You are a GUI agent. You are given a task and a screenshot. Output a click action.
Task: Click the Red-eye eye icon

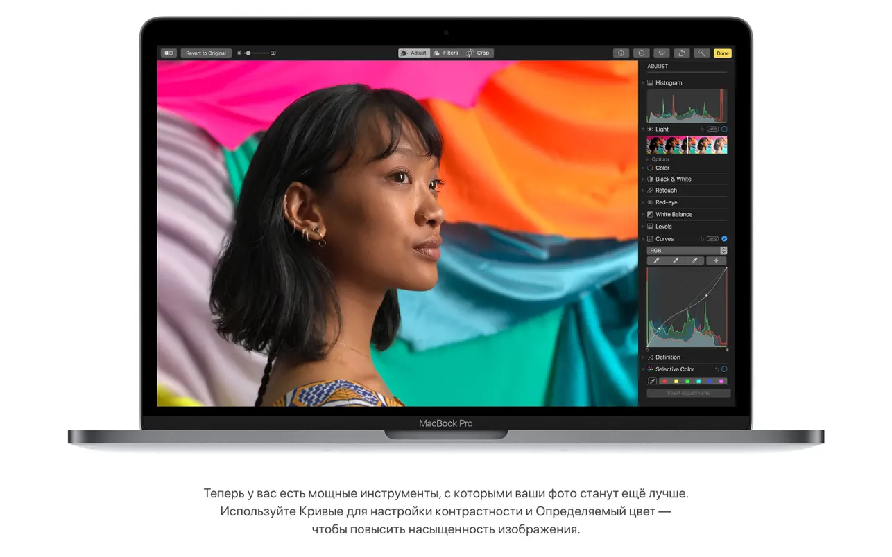coord(650,202)
